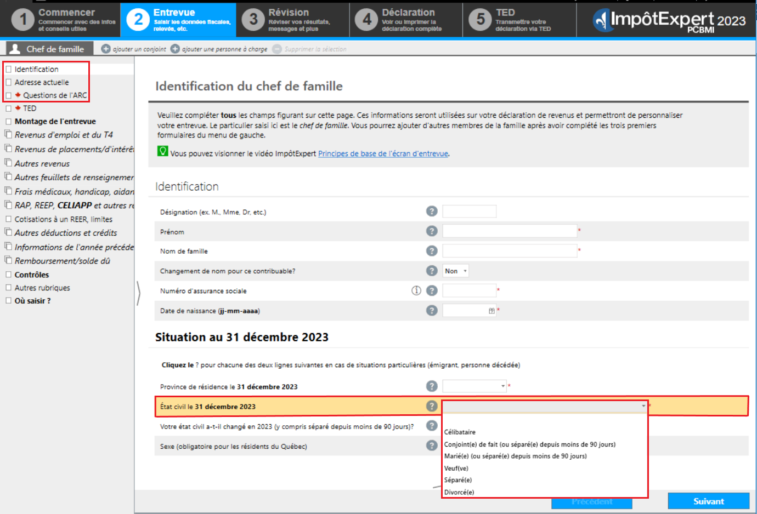Click the pages icon beside Autres revenus
Image resolution: width=757 pixels, height=514 pixels.
[8, 163]
